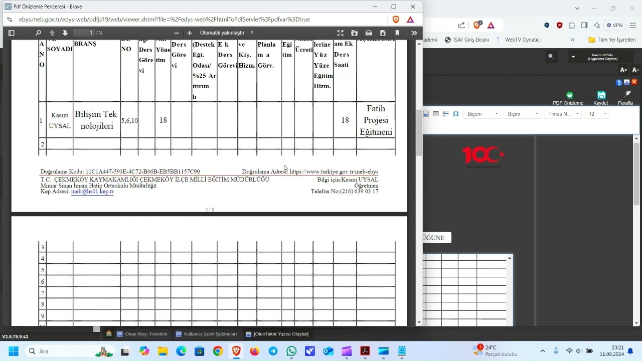Insert a special character with the omega icon
This screenshot has width=642, height=361.
456,114
